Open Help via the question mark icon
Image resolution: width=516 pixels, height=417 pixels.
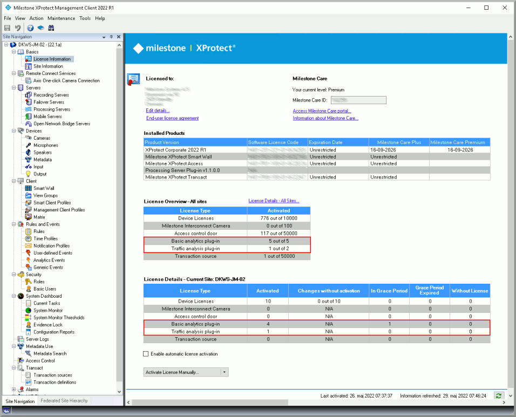[30, 28]
